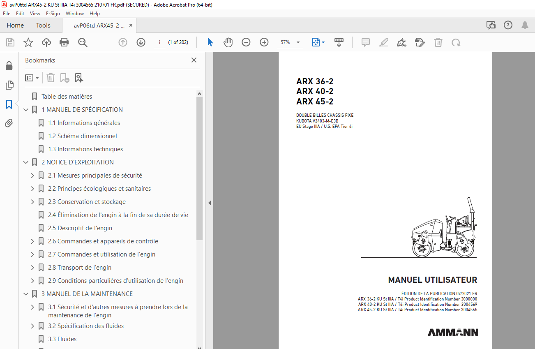Click the Save file icon
Viewport: 535px width, 349px height.
(x=10, y=42)
